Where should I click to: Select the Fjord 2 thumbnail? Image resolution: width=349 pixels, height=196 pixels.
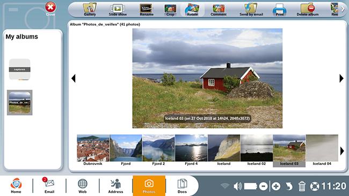pyautogui.click(x=158, y=150)
